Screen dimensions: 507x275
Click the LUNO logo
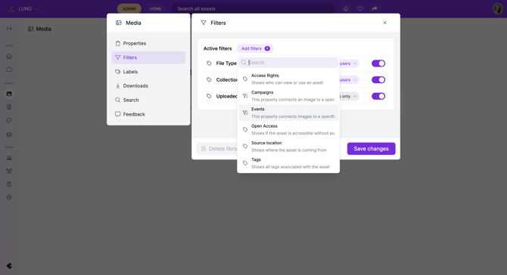pyautogui.click(x=11, y=9)
